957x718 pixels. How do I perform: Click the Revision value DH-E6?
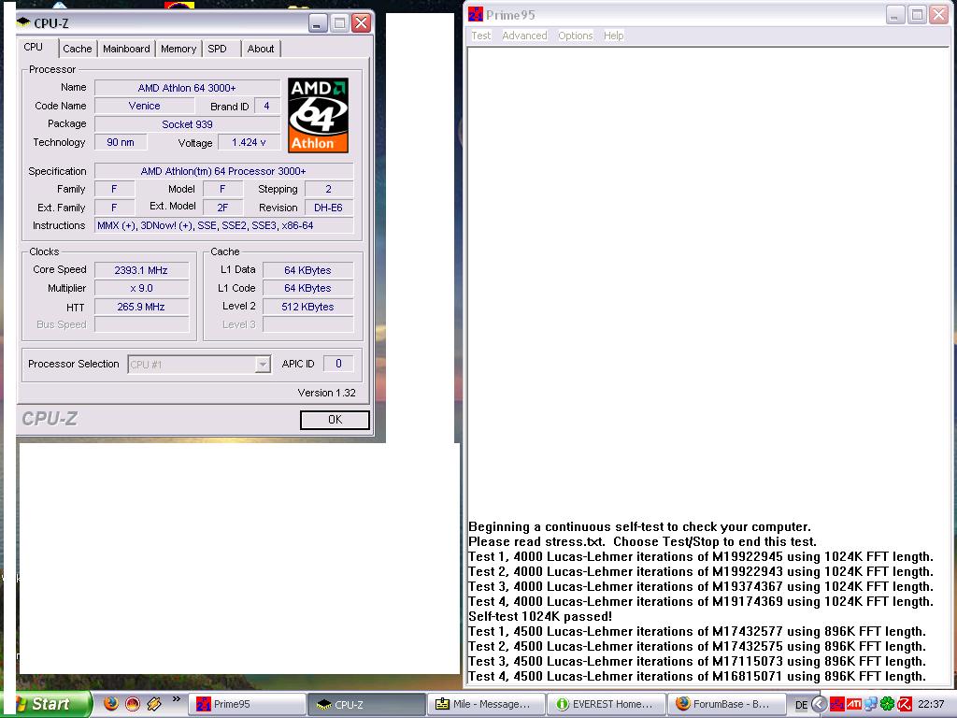point(329,208)
